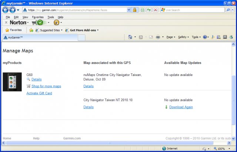This screenshot has width=237, height=152.
Task: Open G60 product Details link
Action: (37, 79)
